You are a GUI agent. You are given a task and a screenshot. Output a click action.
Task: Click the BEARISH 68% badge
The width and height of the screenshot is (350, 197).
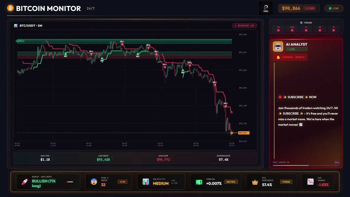tap(245, 26)
